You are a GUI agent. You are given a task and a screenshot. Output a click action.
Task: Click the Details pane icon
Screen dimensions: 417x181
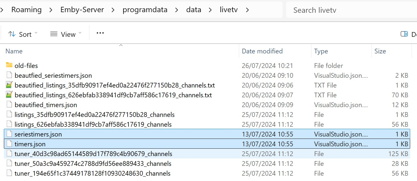click(404, 34)
